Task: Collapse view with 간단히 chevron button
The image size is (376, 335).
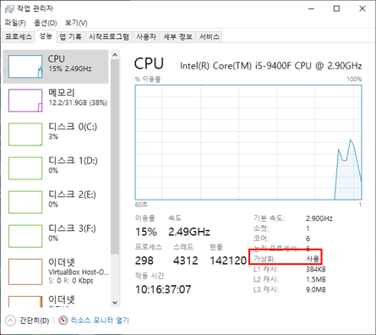Action: (x=10, y=321)
